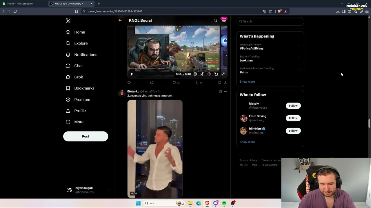Search inside the KNGL Social community
The image size is (371, 208).
click(x=215, y=21)
